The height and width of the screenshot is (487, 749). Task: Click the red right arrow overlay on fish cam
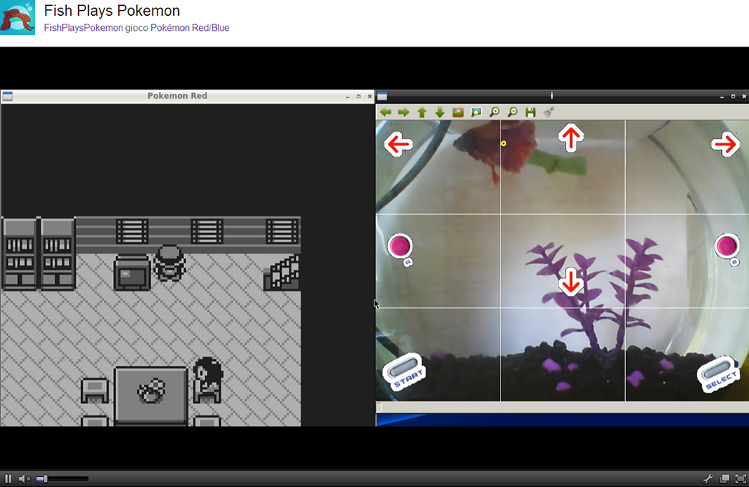point(725,144)
